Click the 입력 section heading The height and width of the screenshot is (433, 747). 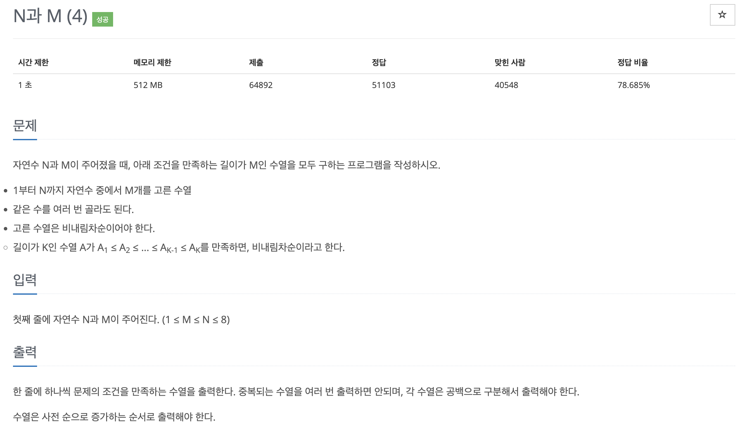pos(24,280)
